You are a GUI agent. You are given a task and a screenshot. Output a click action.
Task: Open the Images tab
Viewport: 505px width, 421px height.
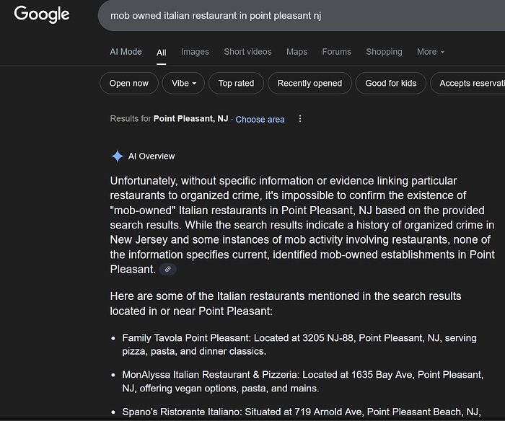click(195, 52)
